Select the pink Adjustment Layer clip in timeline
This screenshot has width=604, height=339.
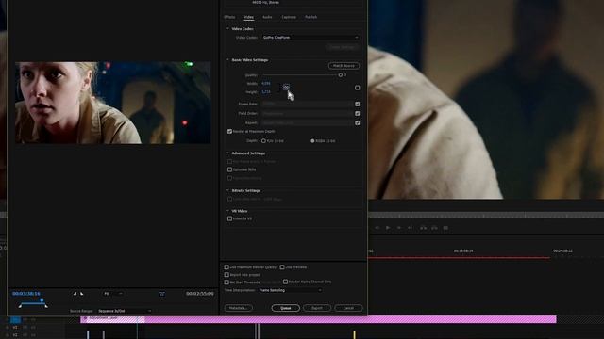(318, 319)
